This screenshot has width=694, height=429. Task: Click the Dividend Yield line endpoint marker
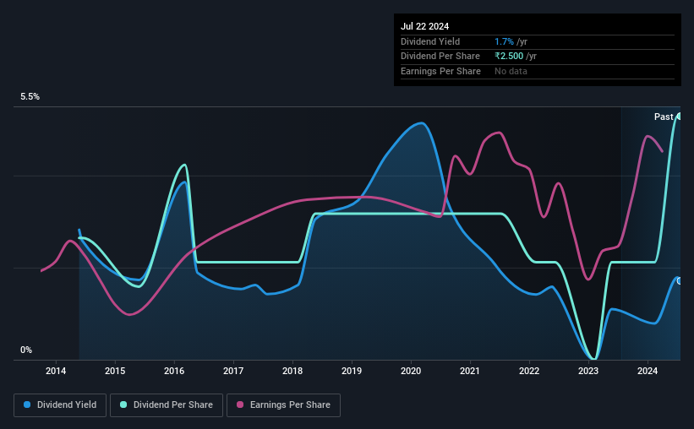(679, 281)
